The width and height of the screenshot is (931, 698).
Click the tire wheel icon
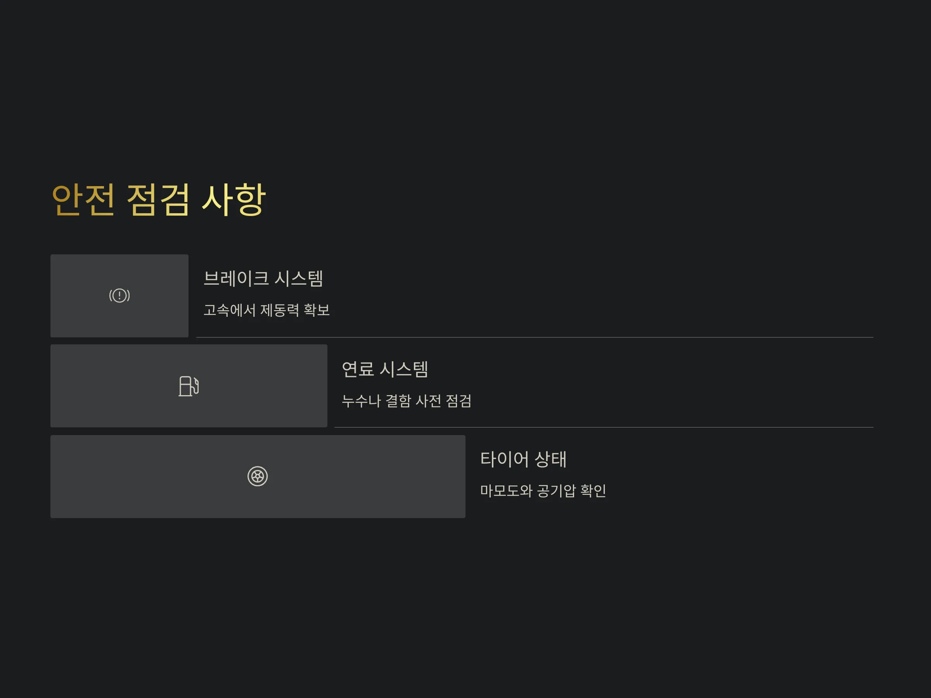click(258, 476)
